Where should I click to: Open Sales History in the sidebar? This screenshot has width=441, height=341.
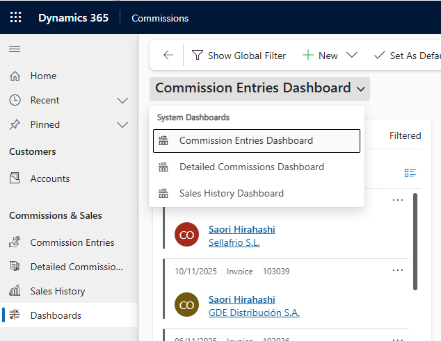(x=69, y=291)
